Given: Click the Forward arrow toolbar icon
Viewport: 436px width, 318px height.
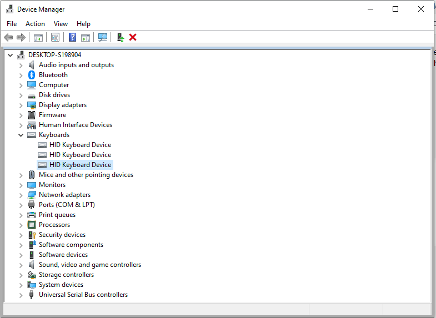Looking at the screenshot, I should click(21, 37).
